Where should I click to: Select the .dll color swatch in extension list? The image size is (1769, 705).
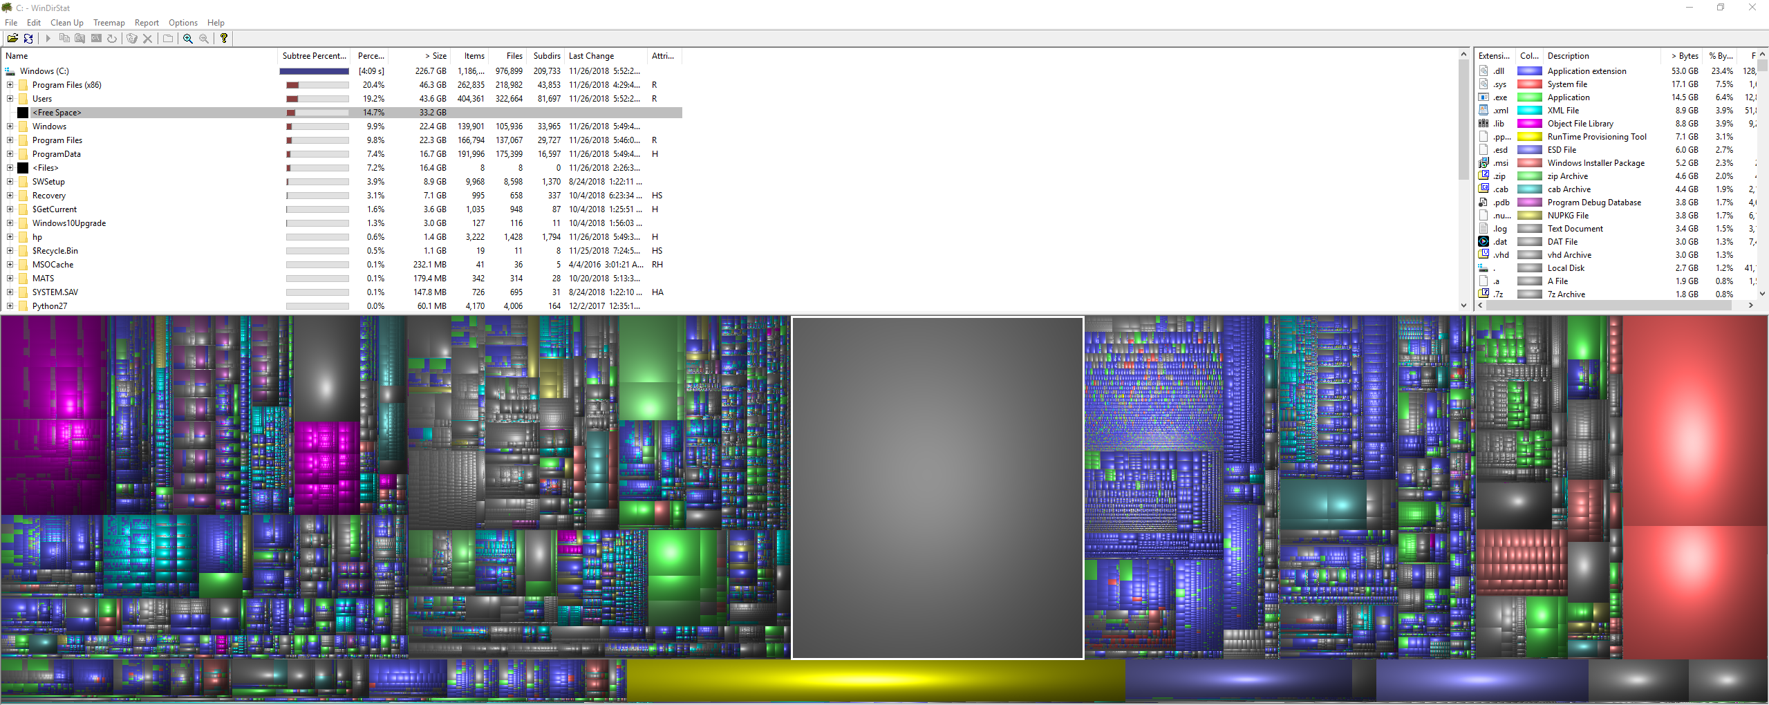(1530, 70)
